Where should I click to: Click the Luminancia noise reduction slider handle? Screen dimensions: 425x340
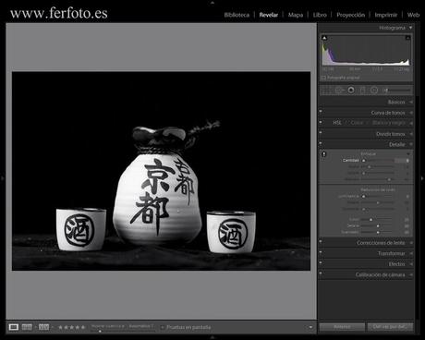click(x=363, y=196)
